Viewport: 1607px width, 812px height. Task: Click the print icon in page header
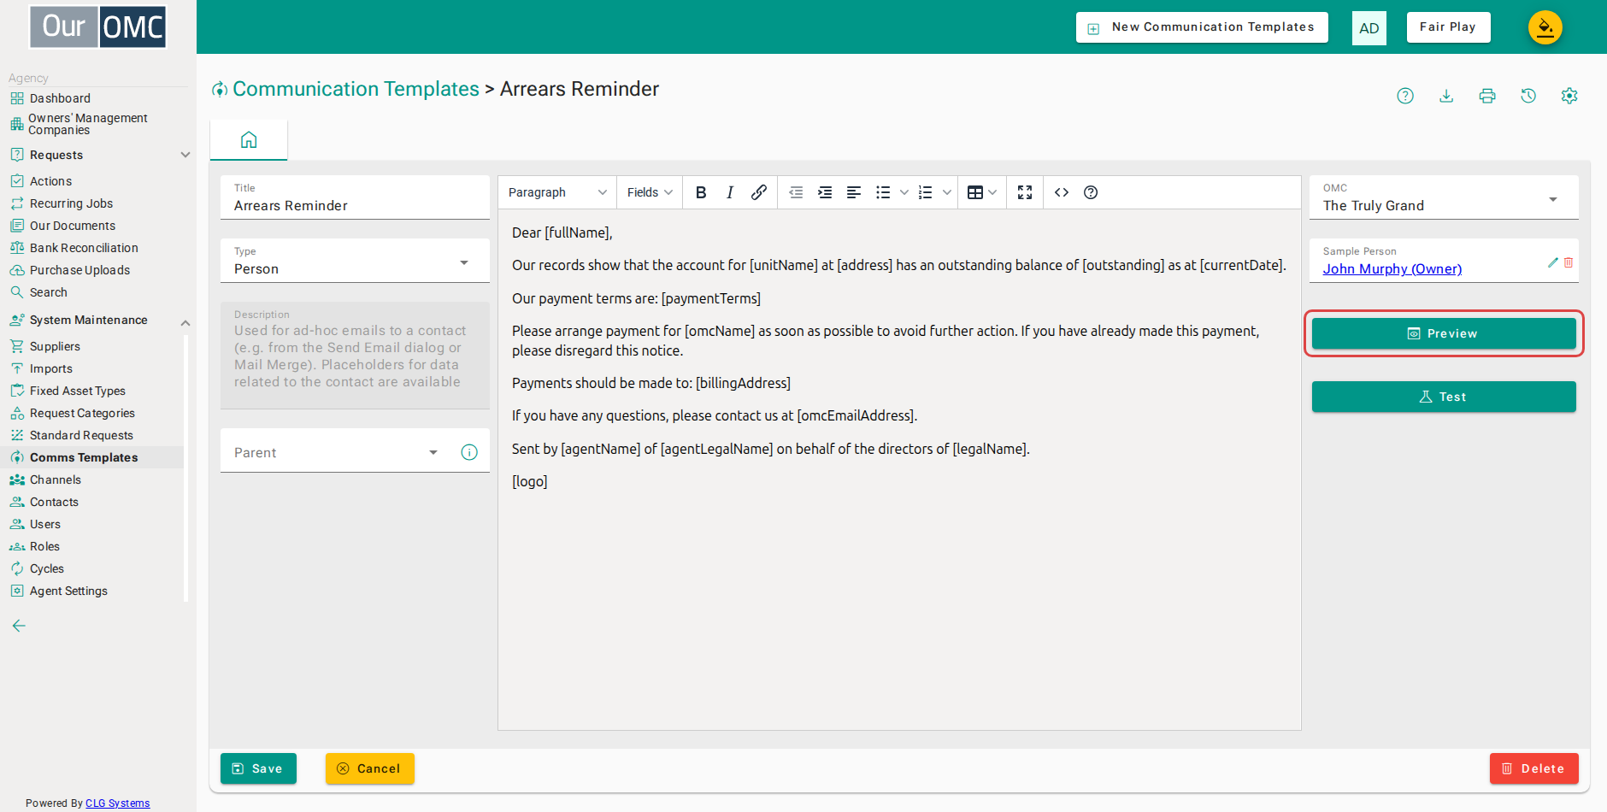pyautogui.click(x=1487, y=96)
